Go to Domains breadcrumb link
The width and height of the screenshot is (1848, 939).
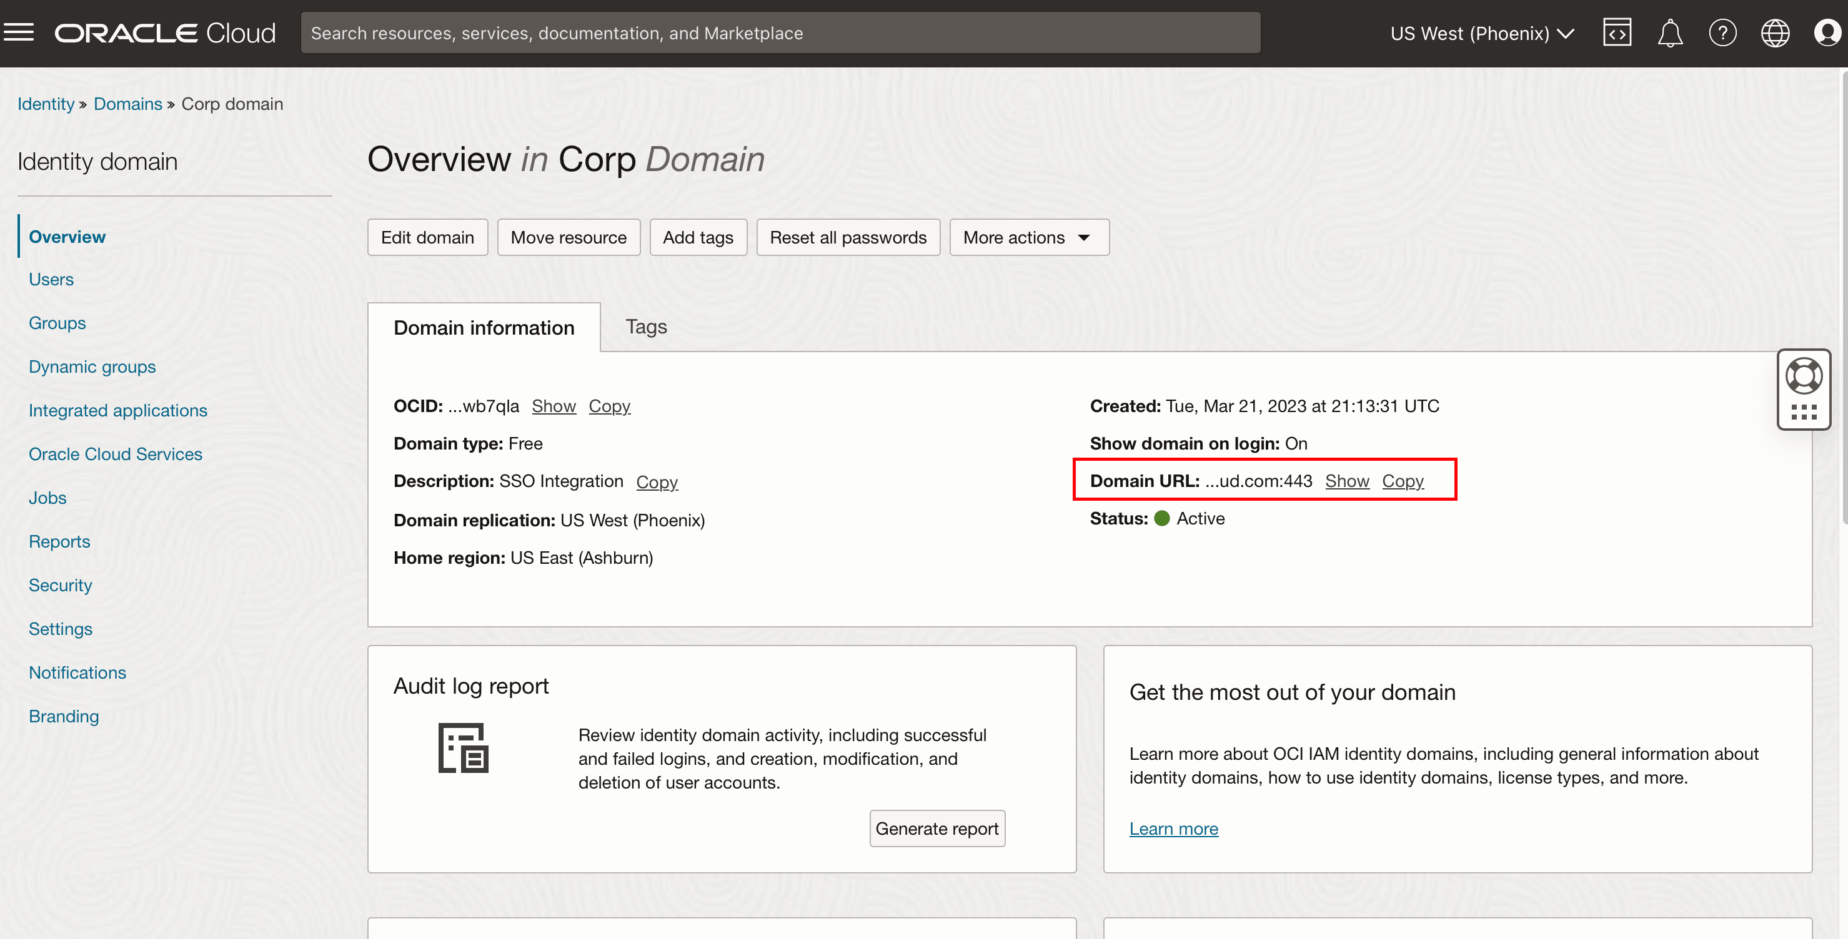(127, 104)
